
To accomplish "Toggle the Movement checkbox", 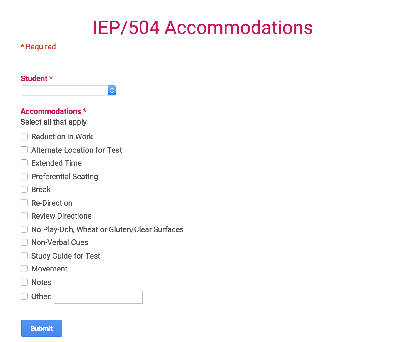I will 24,269.
